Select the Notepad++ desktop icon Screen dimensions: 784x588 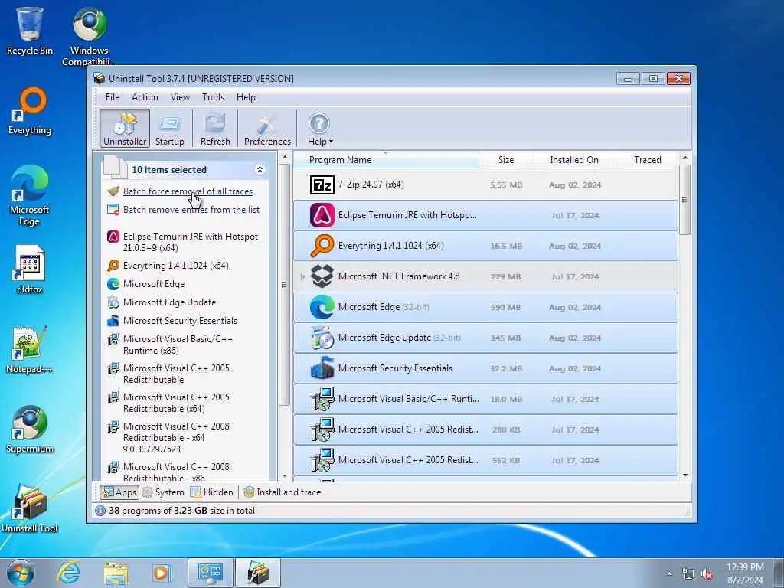pos(30,349)
